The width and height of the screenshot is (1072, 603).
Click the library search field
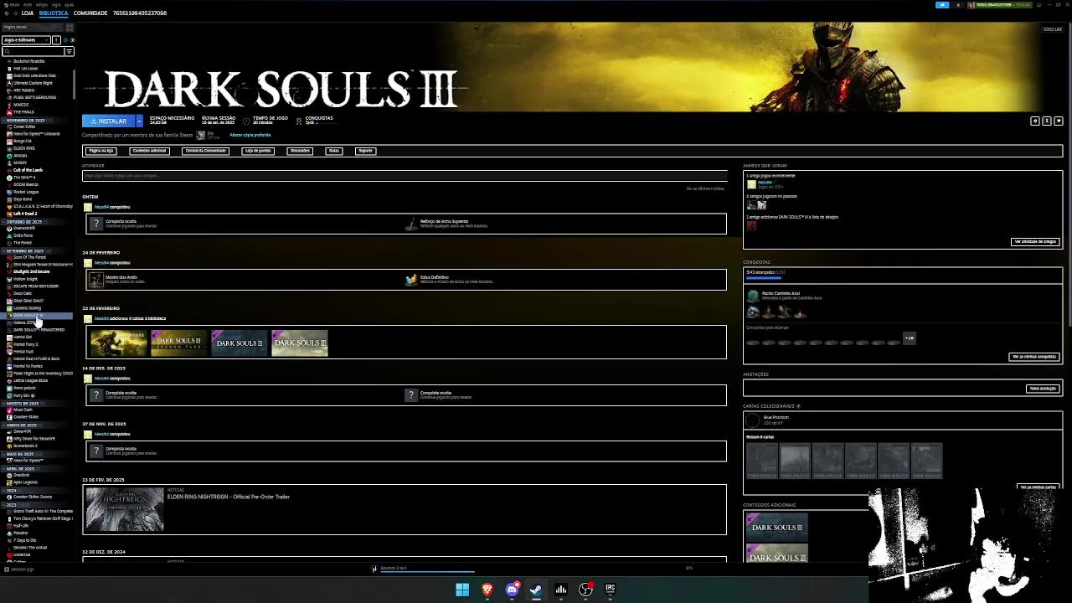[x=33, y=52]
